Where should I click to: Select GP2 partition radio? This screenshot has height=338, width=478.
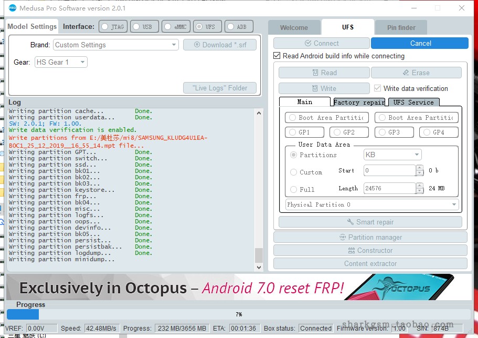coord(349,132)
